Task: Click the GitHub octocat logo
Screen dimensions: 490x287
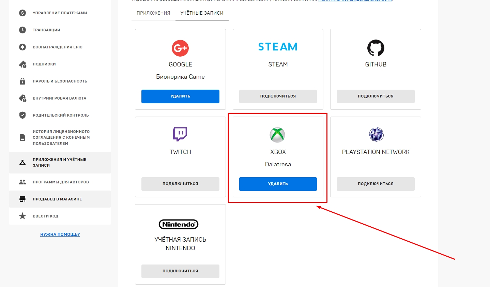Action: pyautogui.click(x=376, y=48)
